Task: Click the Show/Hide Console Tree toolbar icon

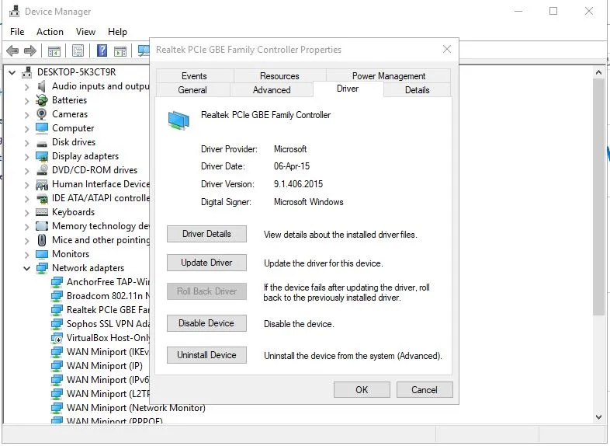Action: tap(54, 51)
